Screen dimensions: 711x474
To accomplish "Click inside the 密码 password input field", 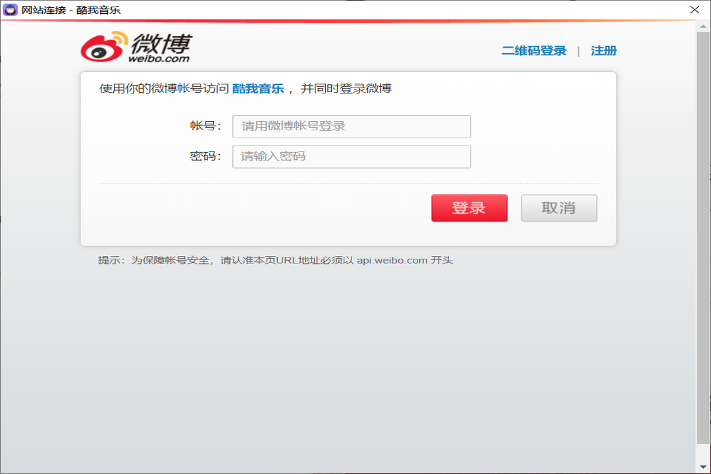I will (x=352, y=157).
